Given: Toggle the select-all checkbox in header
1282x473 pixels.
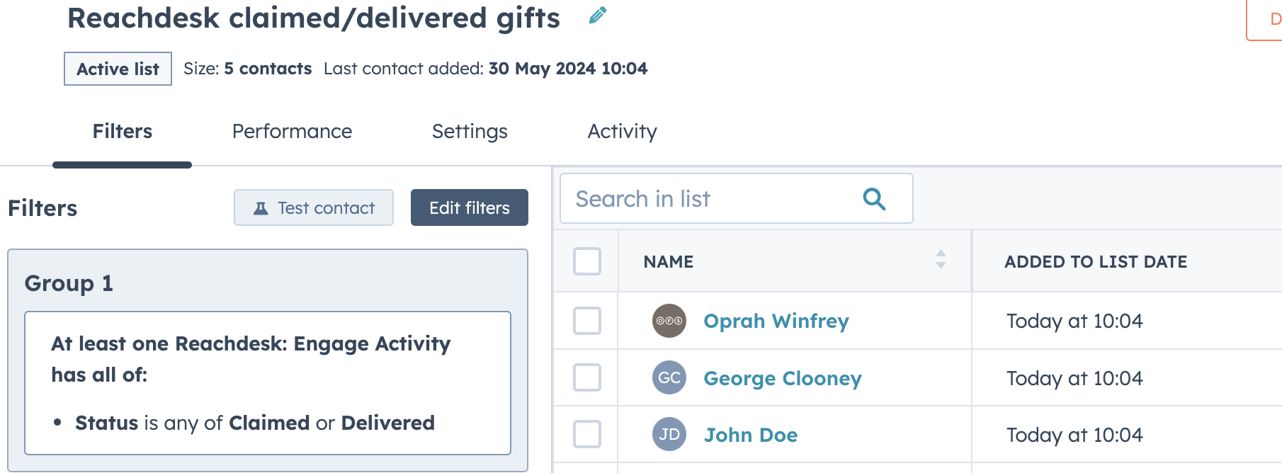Looking at the screenshot, I should [587, 261].
